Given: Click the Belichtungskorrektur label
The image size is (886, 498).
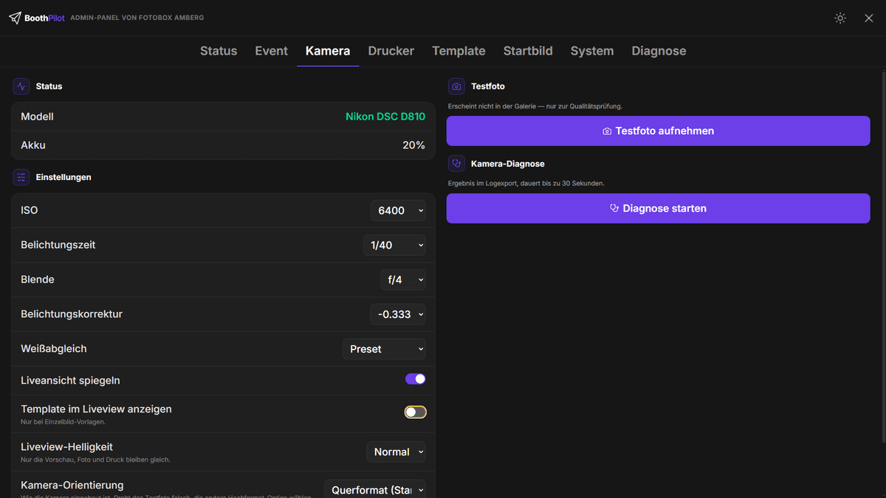Looking at the screenshot, I should pyautogui.click(x=72, y=314).
